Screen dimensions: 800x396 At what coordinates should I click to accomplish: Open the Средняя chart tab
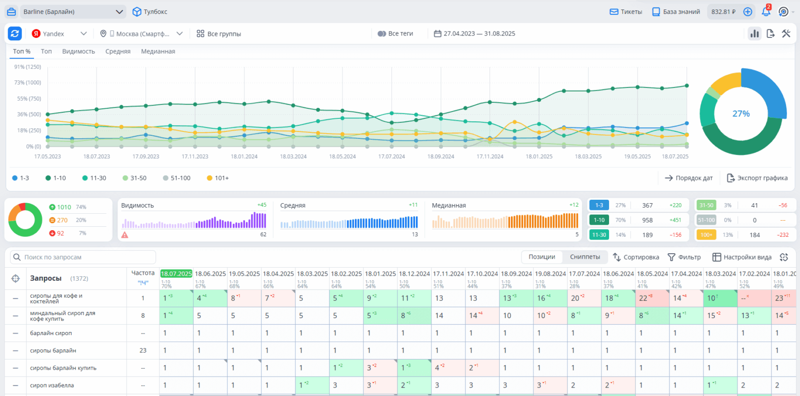click(x=118, y=51)
